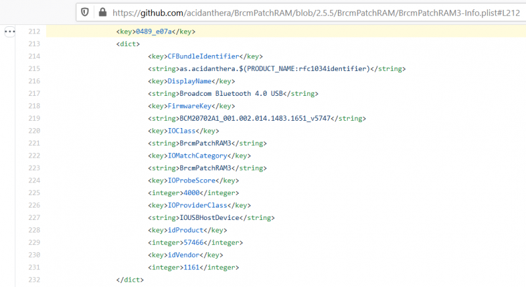Click the BCM20702A1 firmware version string

click(x=255, y=118)
